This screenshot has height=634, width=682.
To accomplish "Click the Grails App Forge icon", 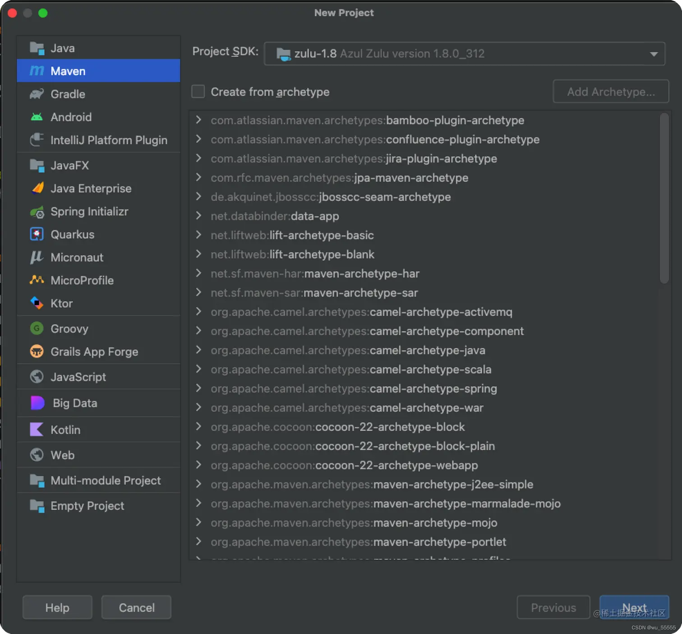I will pos(37,352).
